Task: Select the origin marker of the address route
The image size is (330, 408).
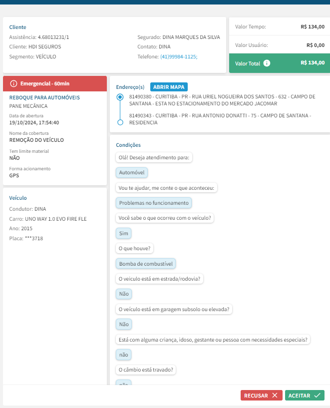Action: coord(119,97)
